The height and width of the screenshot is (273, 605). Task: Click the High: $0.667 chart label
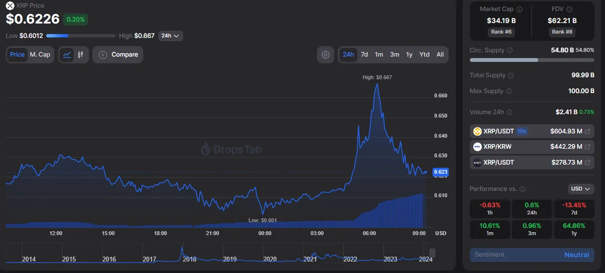click(377, 77)
